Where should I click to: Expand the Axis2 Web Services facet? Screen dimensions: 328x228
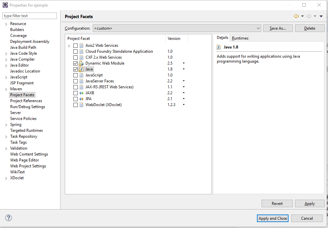69,46
